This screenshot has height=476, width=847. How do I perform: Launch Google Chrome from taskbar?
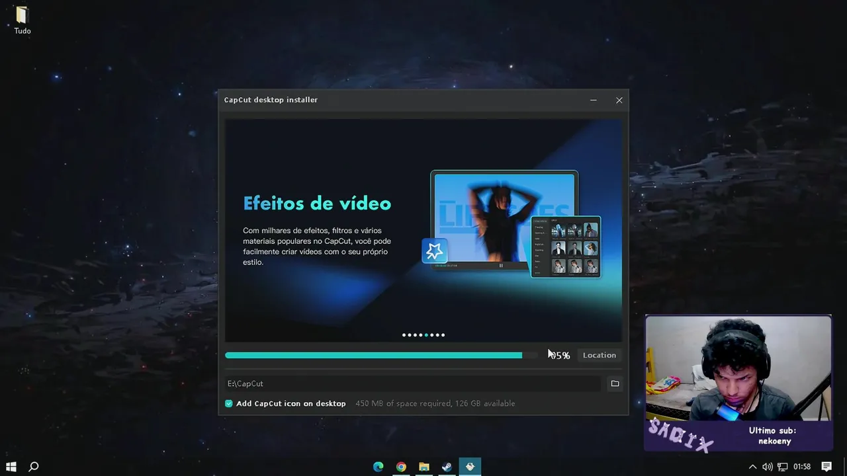point(401,467)
